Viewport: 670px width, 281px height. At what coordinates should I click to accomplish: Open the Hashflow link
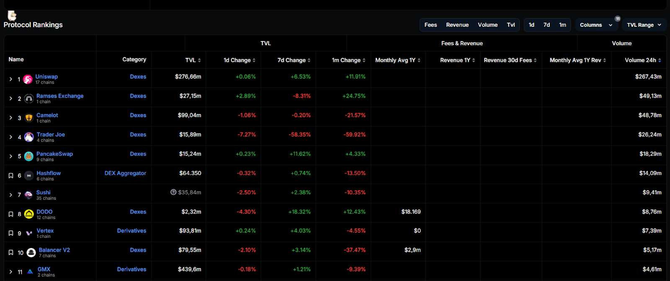pyautogui.click(x=49, y=173)
